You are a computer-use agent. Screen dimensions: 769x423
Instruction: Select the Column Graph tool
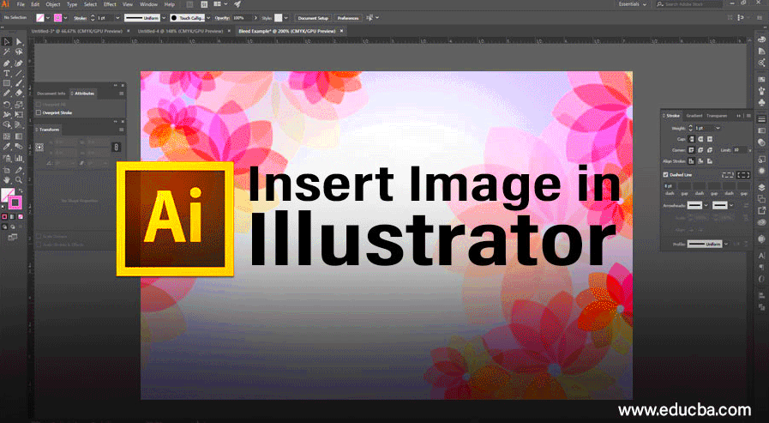(x=19, y=158)
